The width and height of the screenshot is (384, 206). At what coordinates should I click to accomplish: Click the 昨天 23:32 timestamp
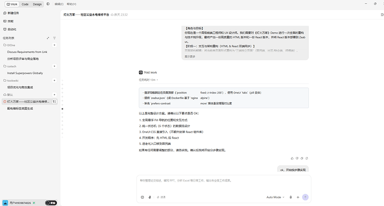[x=121, y=14]
